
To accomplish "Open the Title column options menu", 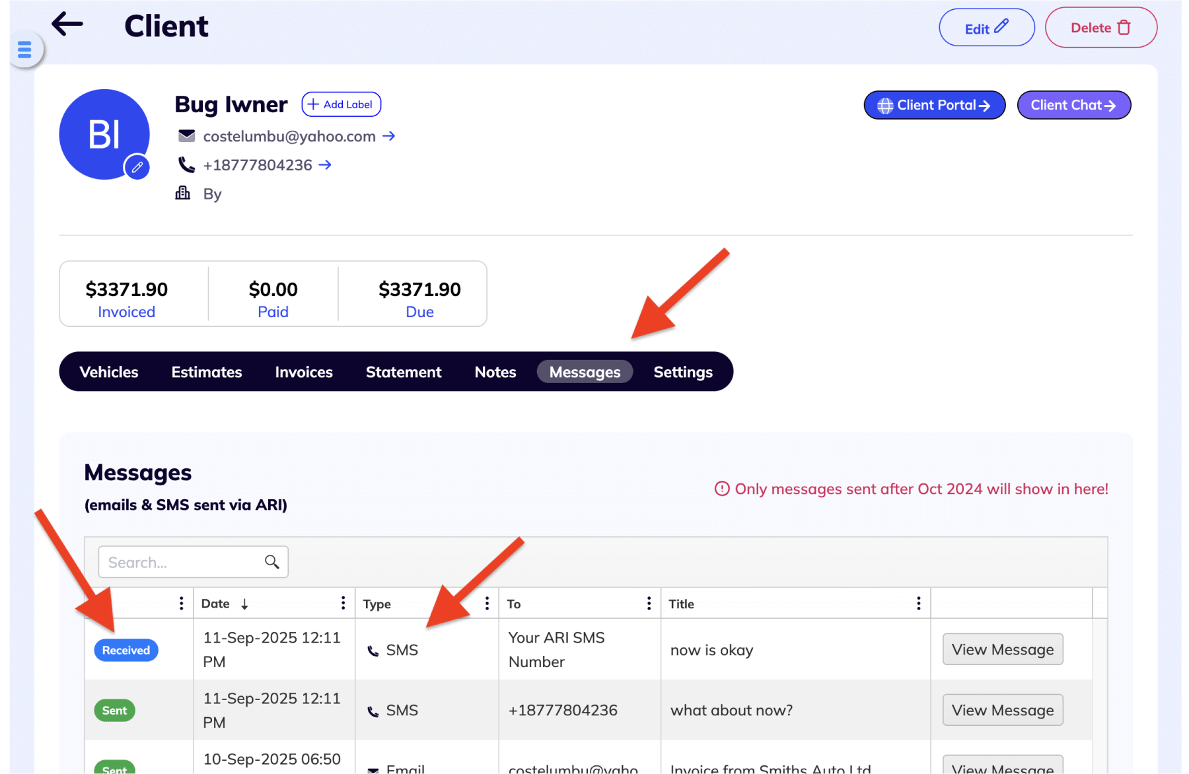I will 918,603.
